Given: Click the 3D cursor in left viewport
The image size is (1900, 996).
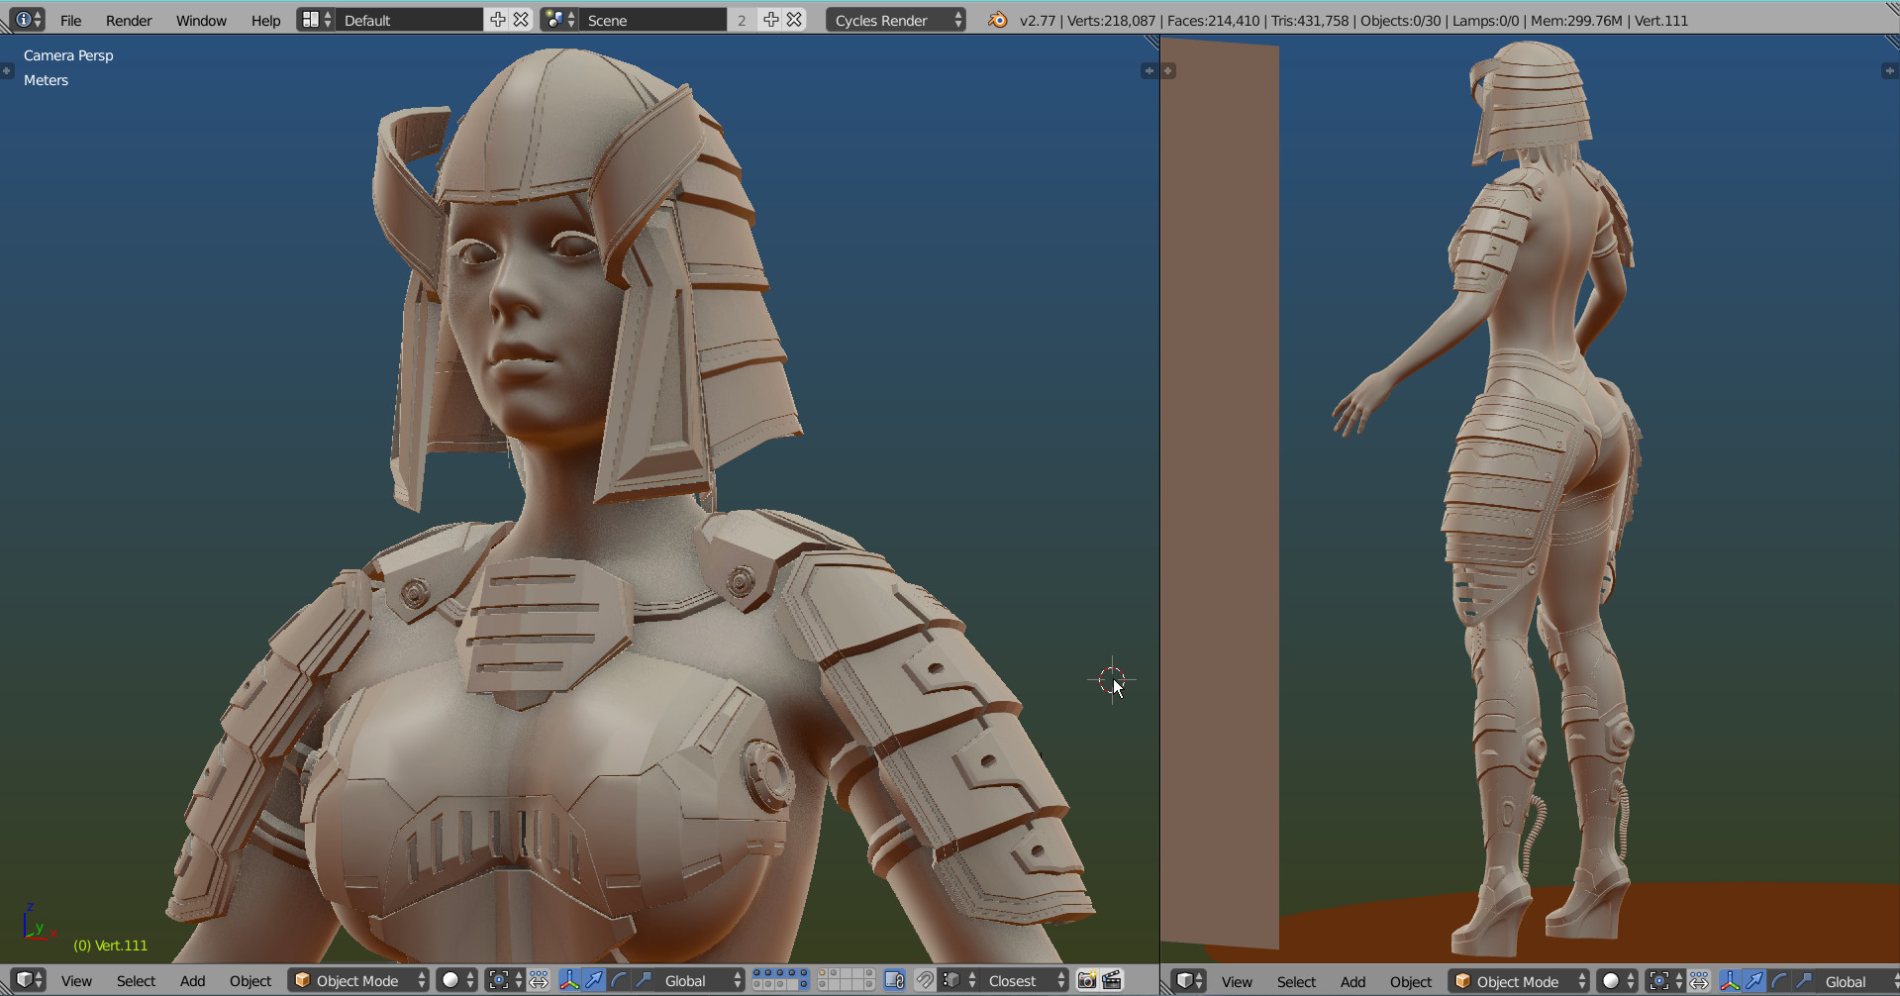Looking at the screenshot, I should point(1112,680).
